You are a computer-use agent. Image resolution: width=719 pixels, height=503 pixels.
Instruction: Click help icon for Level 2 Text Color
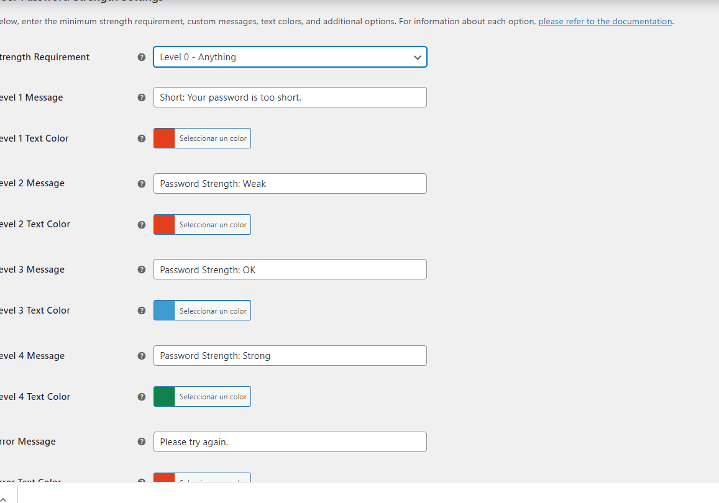[142, 224]
